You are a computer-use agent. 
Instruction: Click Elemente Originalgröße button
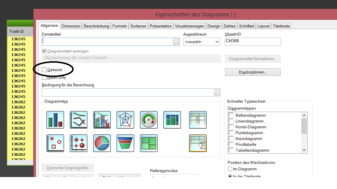click(68, 168)
